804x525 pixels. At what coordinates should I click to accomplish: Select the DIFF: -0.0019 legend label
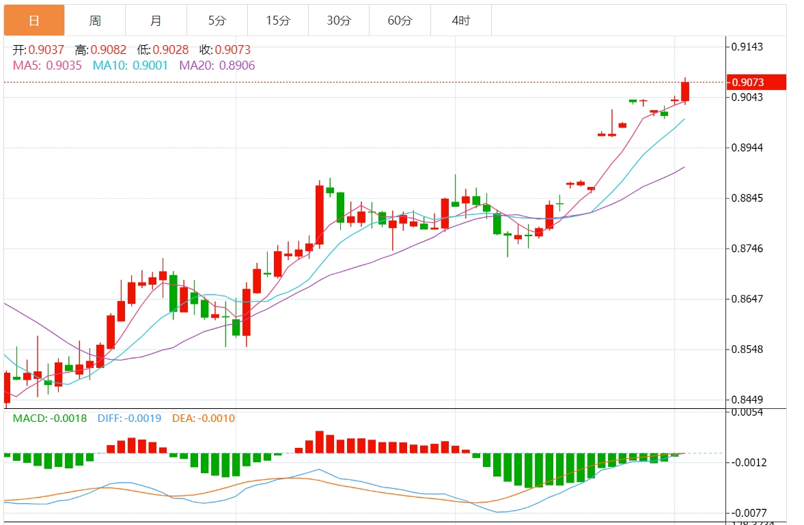point(129,418)
